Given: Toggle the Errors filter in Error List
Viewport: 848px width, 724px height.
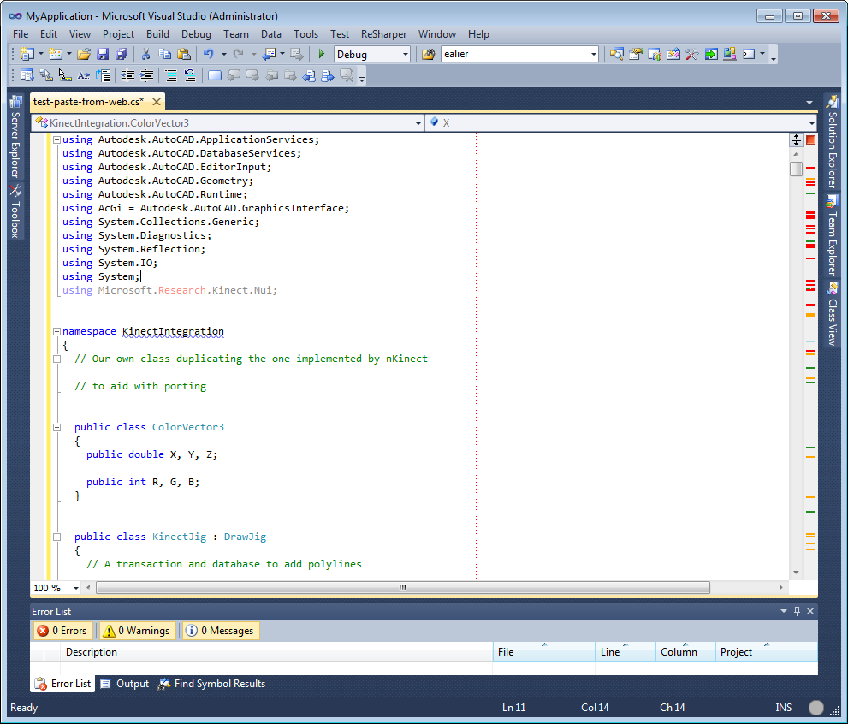Looking at the screenshot, I should point(62,631).
